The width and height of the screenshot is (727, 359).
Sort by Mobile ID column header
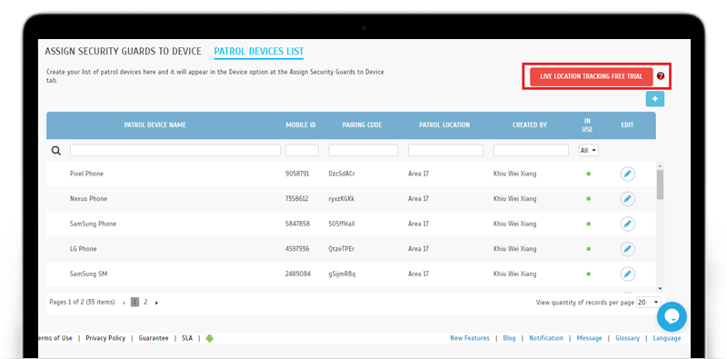pyautogui.click(x=301, y=125)
